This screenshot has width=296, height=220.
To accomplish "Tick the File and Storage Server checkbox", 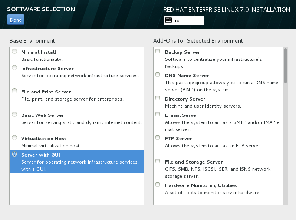I will pyautogui.click(x=158, y=161).
